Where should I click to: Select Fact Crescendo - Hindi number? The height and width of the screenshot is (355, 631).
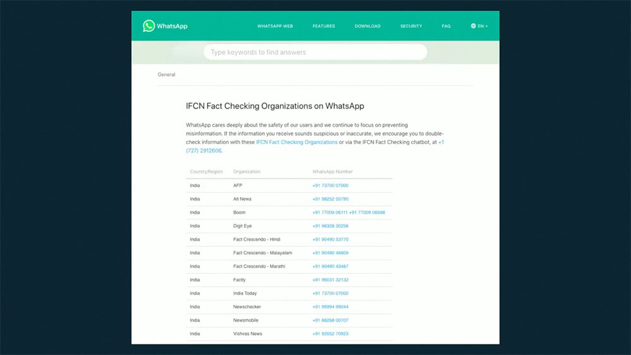tap(330, 240)
